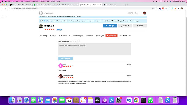187x105 pixels.
Task: Open the Bookmarks menu in menu bar
Action: (35, 1)
